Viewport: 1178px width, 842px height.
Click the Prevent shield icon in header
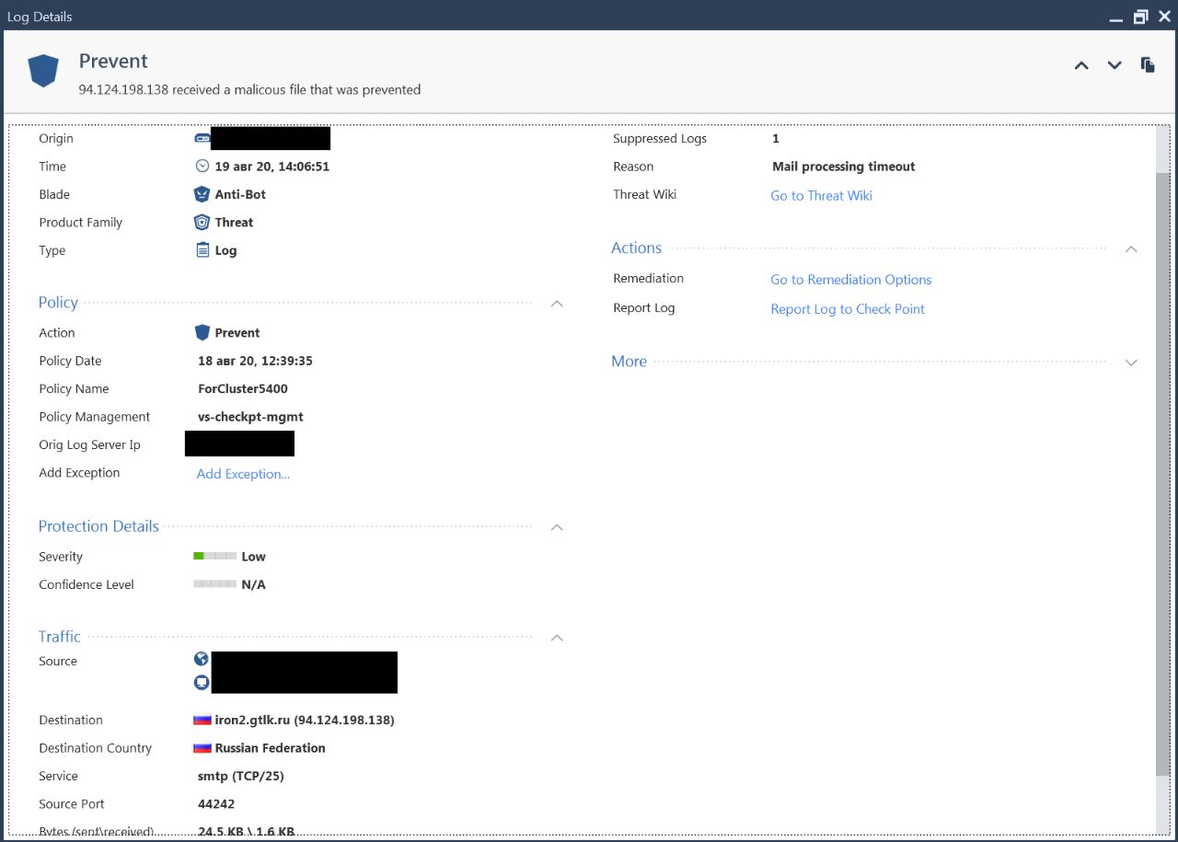(43, 71)
